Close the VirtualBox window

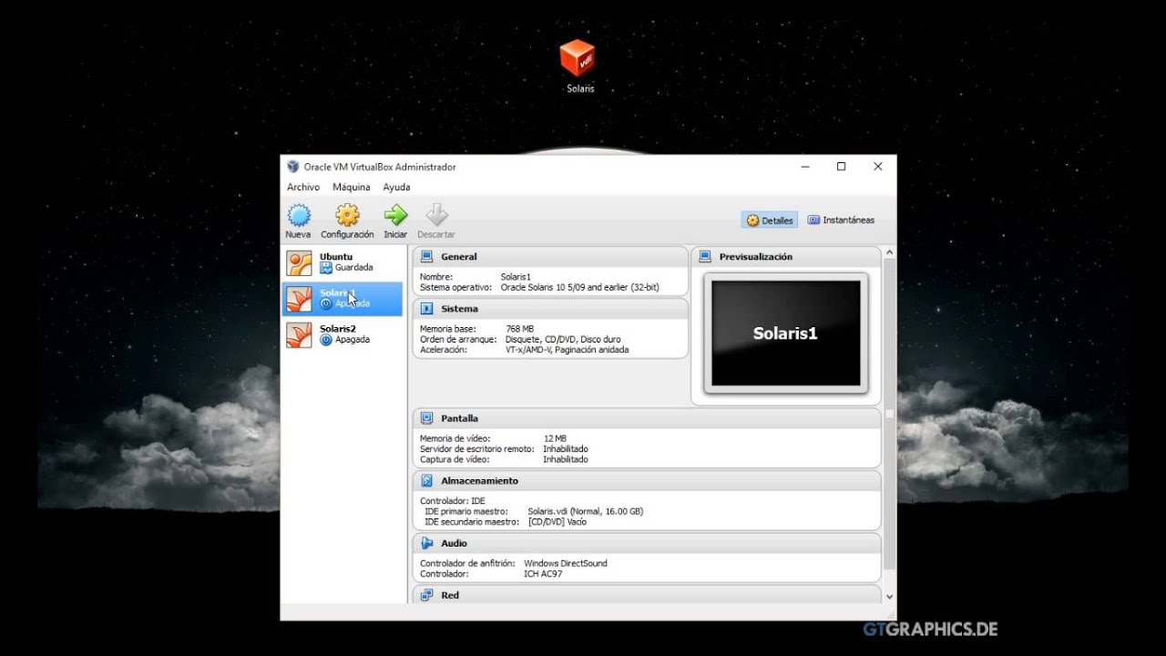click(877, 167)
